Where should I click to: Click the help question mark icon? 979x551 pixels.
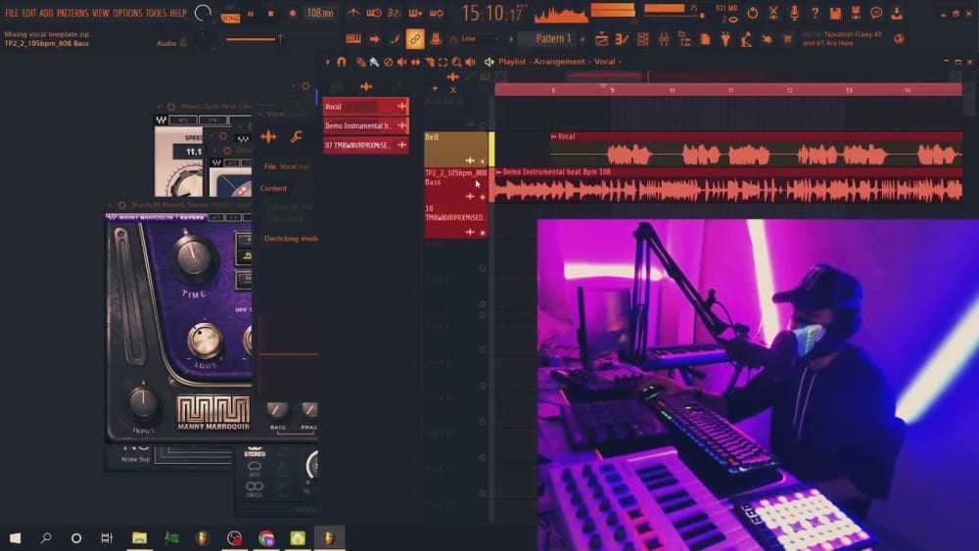pyautogui.click(x=815, y=13)
